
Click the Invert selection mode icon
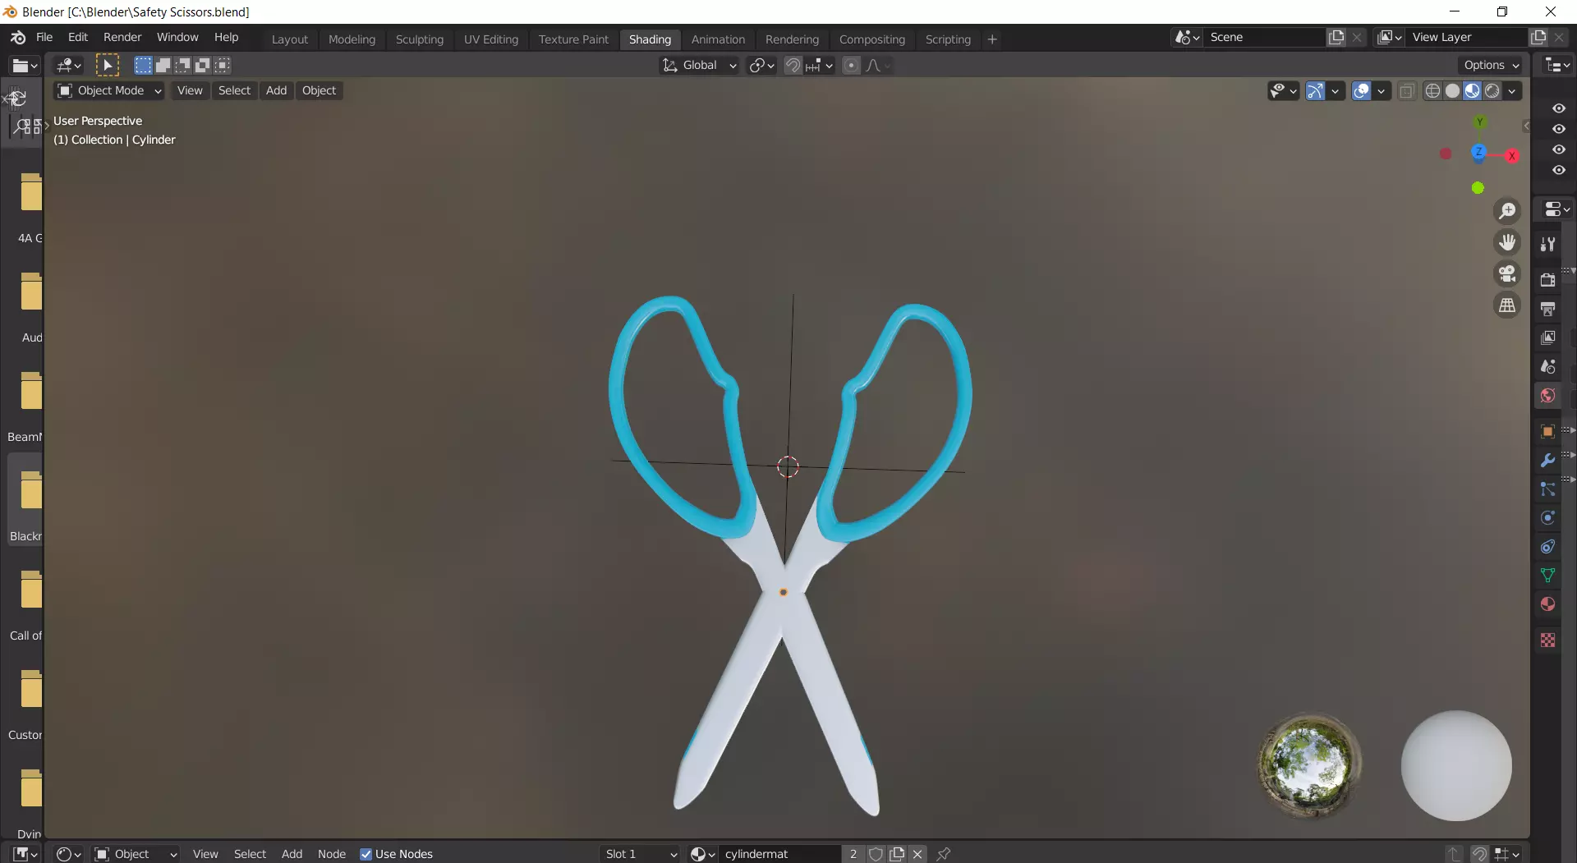click(202, 65)
